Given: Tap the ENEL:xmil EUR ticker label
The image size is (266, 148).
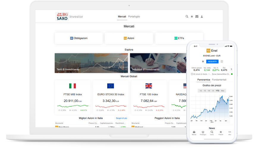Looking at the screenshot, I should pyautogui.click(x=212, y=56).
